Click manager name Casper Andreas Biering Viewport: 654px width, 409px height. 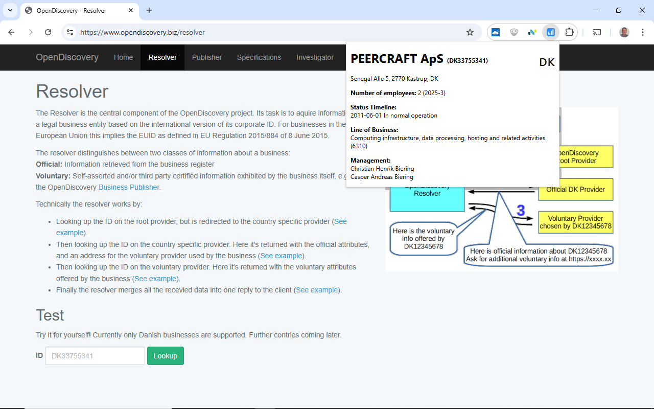(382, 177)
